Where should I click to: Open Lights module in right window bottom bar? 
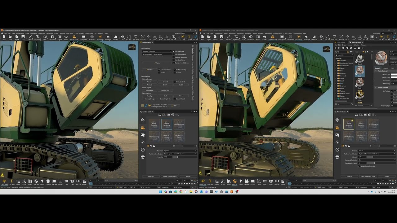pos(241,182)
